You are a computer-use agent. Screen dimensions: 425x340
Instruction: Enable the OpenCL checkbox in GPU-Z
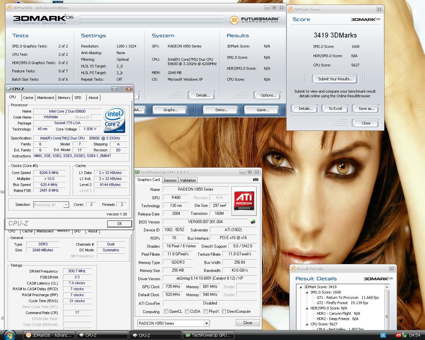point(166,311)
